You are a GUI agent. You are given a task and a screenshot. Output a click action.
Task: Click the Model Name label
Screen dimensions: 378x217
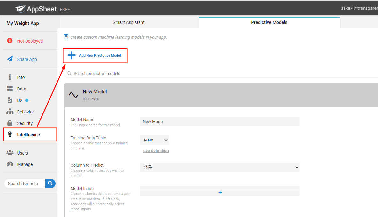(82, 119)
